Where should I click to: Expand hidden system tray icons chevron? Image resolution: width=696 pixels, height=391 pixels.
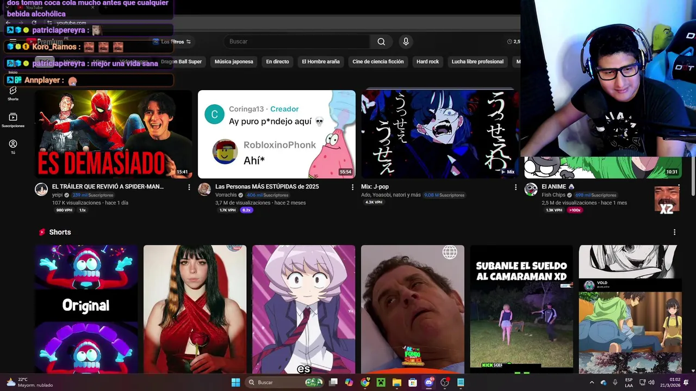[592, 382]
